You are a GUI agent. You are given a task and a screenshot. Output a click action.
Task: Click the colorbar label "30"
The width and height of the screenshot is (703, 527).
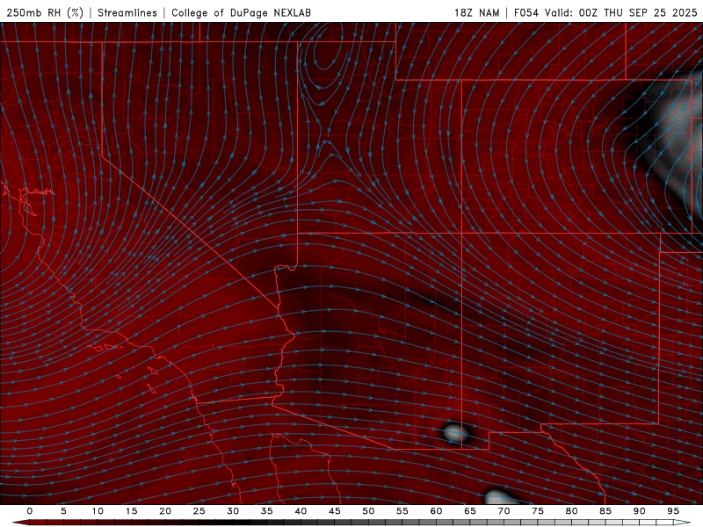pyautogui.click(x=233, y=511)
